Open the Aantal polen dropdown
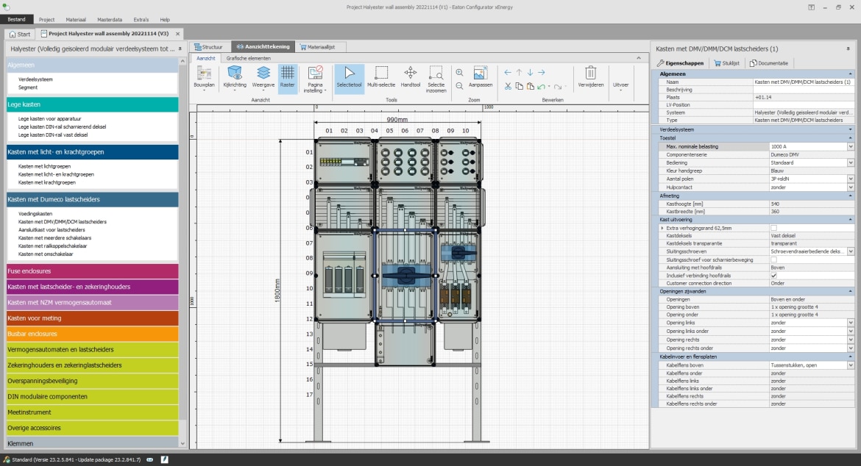Viewport: 861px width, 466px height. pyautogui.click(x=851, y=179)
